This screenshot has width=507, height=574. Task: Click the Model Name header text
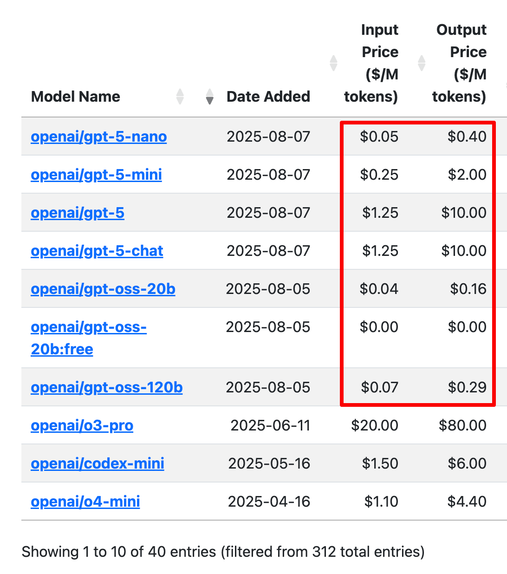(76, 97)
